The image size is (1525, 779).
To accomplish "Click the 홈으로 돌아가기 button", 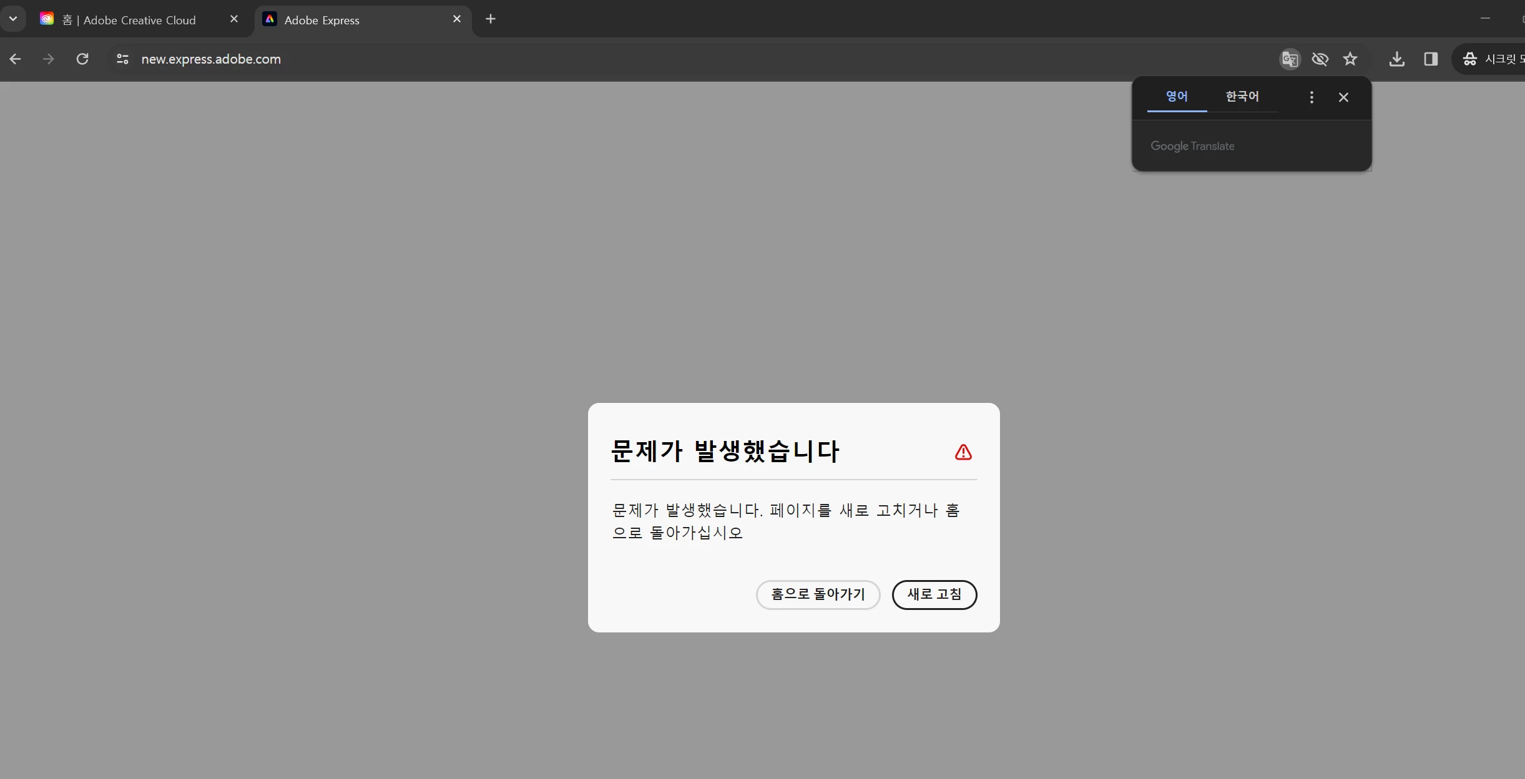I will coord(818,594).
